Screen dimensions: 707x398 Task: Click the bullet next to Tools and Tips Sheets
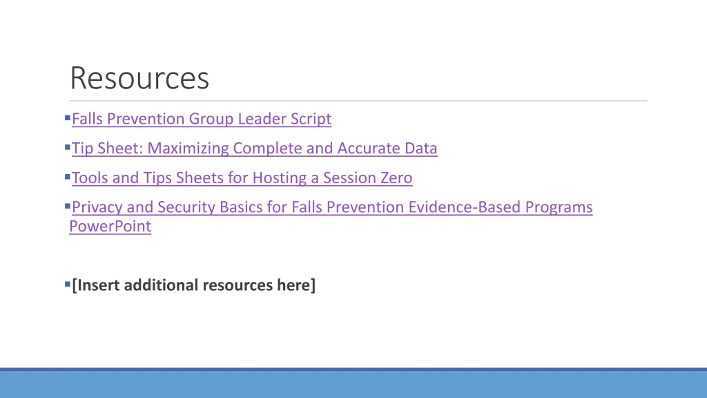pos(67,177)
